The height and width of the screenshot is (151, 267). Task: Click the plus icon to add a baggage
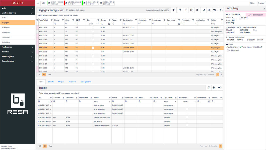[186, 10]
